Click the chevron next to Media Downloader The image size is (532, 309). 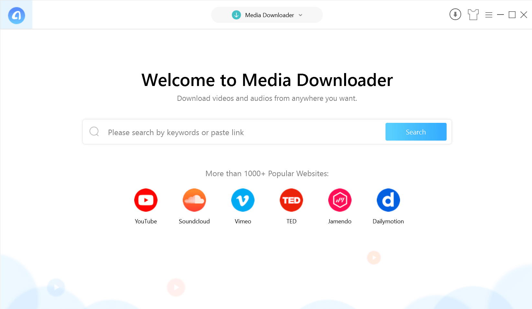300,15
